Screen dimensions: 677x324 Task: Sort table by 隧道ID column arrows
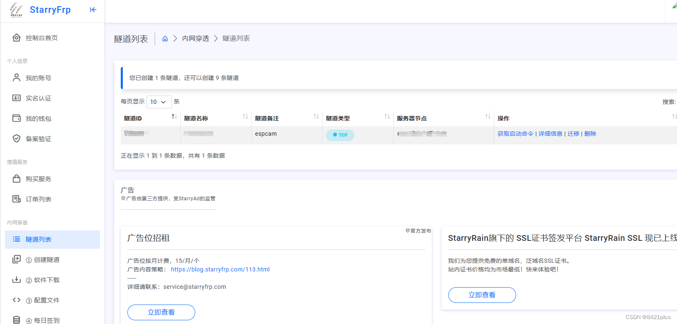tap(174, 117)
